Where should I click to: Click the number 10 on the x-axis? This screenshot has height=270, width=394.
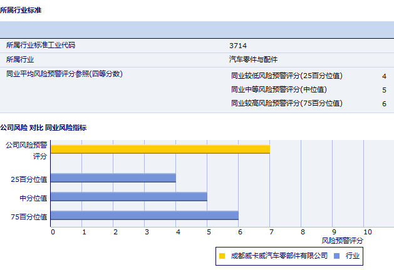(367, 232)
